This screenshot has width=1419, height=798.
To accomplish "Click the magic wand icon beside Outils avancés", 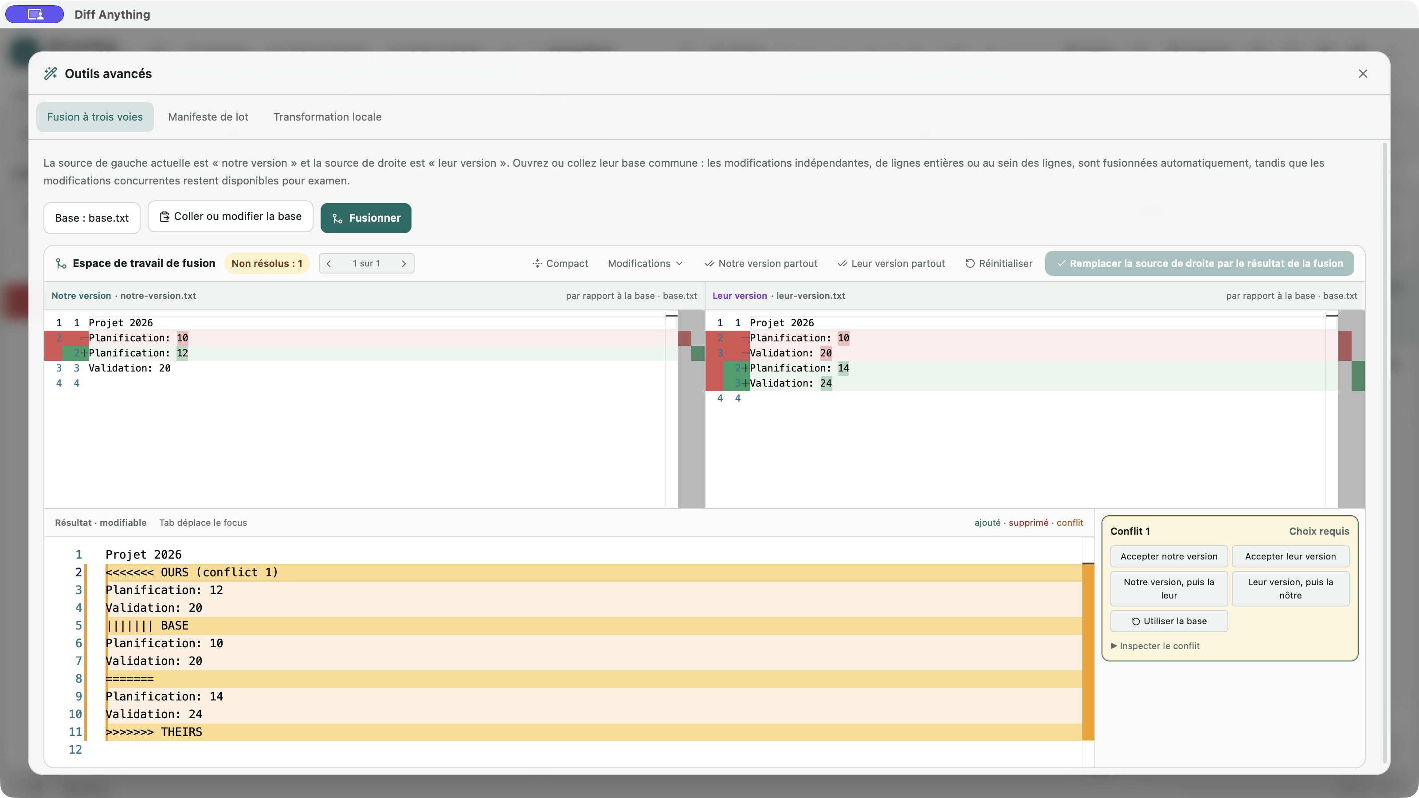I will click(x=51, y=74).
